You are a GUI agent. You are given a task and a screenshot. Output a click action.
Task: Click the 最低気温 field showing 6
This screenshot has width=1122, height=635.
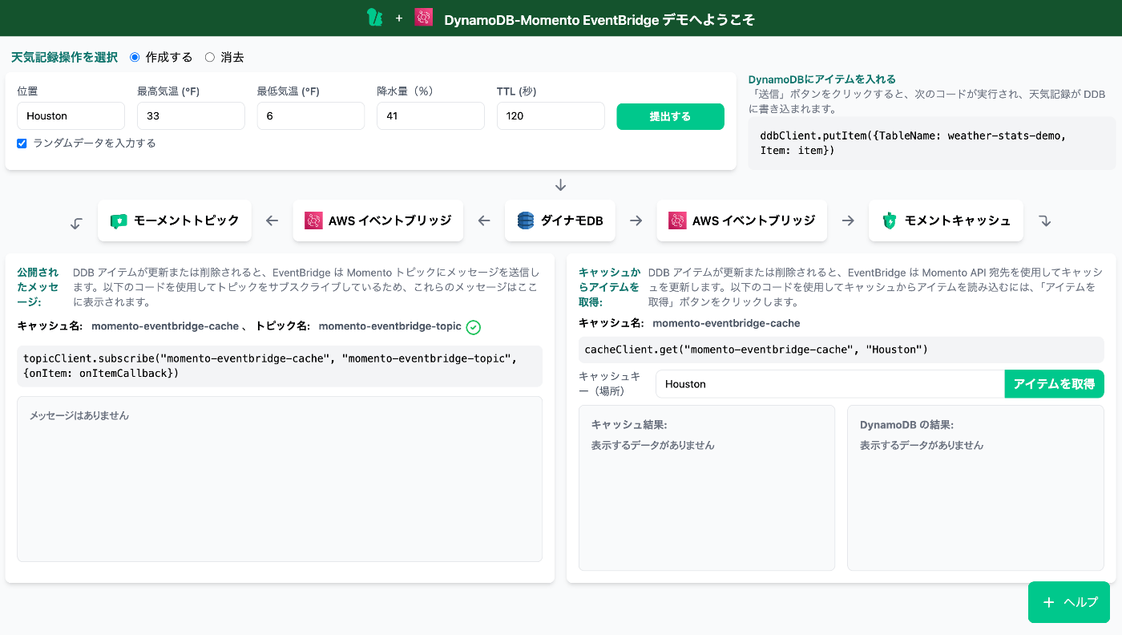click(311, 116)
